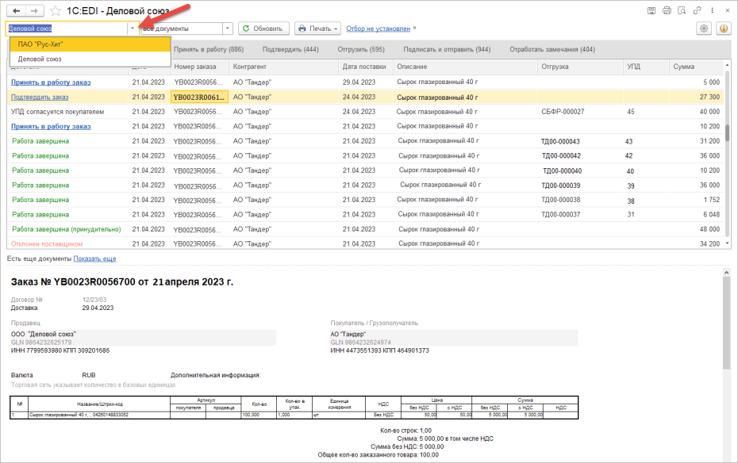Screen dimensions: 738x463
Task: Open the 'Отгрузить (595)' tab
Action: tap(361, 49)
